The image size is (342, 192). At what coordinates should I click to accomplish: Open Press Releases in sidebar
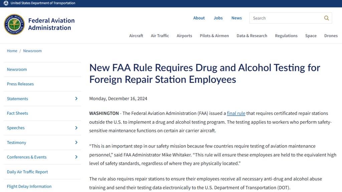click(20, 84)
